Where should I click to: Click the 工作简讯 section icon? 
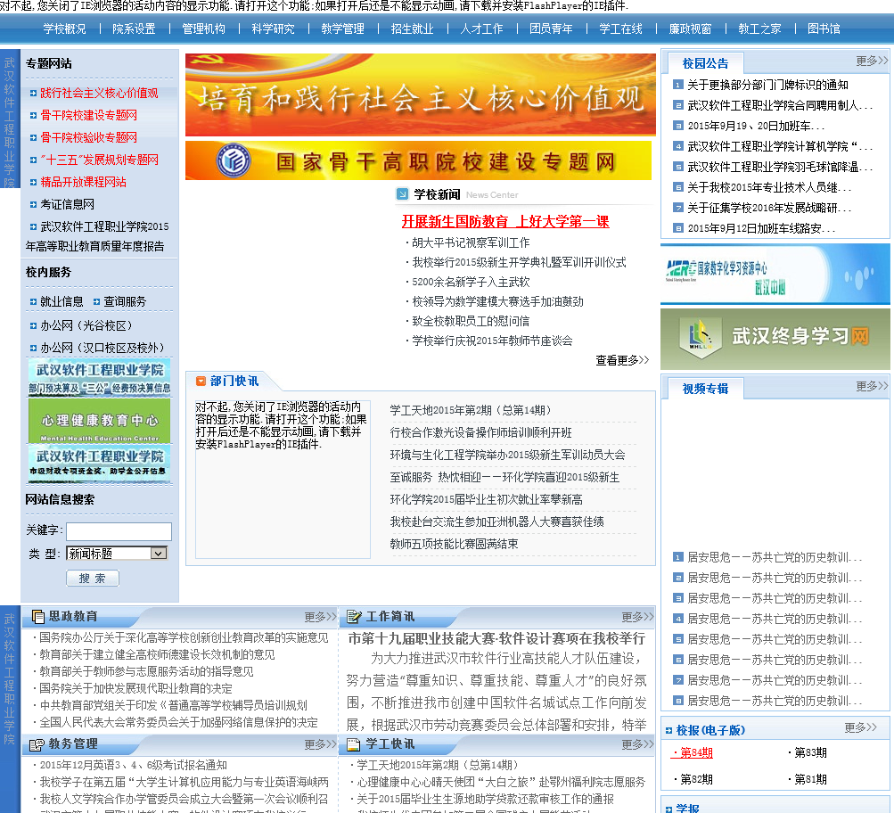tap(354, 617)
